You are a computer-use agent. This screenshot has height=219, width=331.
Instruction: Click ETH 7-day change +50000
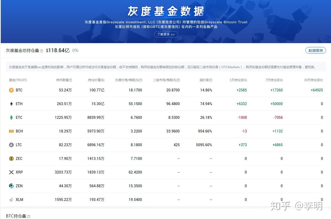[x=277, y=104]
